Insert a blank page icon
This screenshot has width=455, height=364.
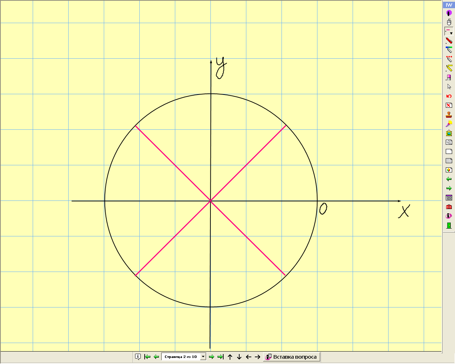(449, 151)
